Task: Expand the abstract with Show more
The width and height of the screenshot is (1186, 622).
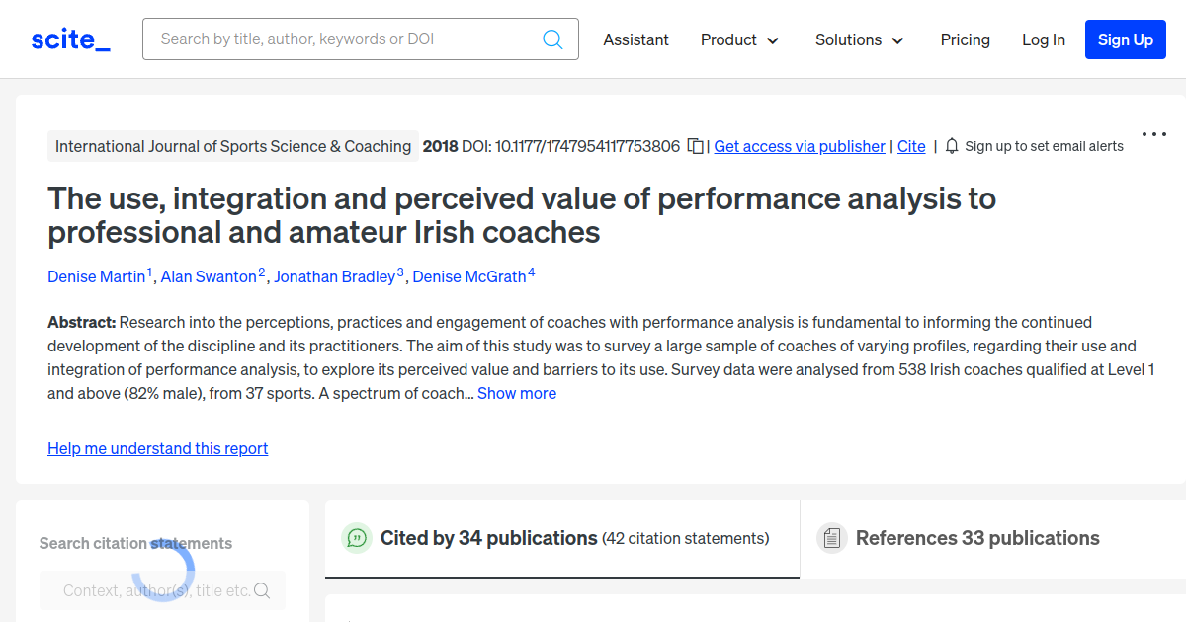Action: (517, 393)
